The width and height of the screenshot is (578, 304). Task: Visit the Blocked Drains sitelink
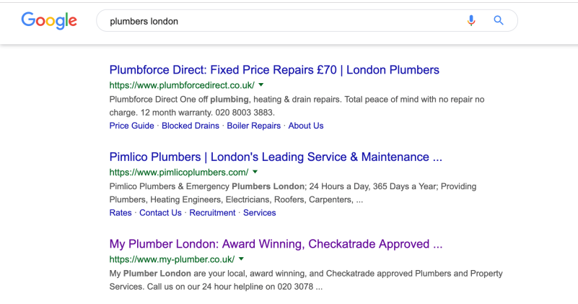[191, 126]
